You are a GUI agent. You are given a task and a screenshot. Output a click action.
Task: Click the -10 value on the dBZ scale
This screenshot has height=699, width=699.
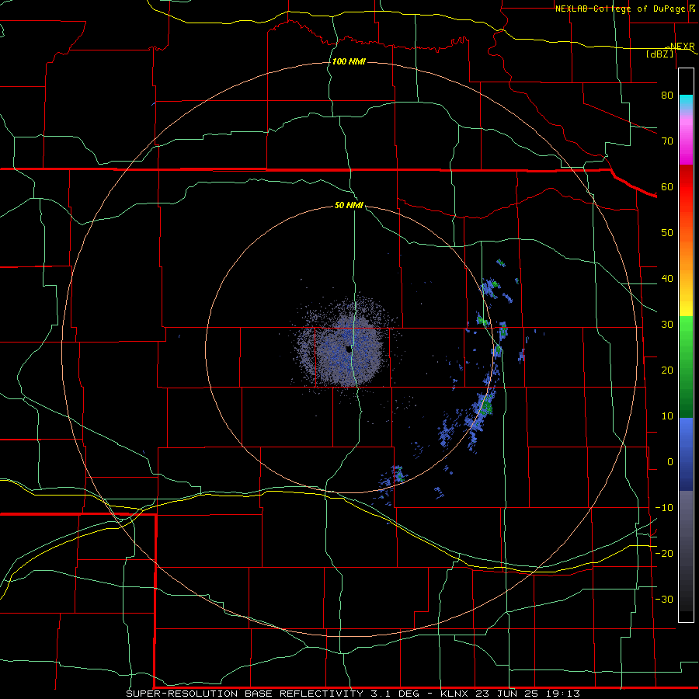point(664,508)
